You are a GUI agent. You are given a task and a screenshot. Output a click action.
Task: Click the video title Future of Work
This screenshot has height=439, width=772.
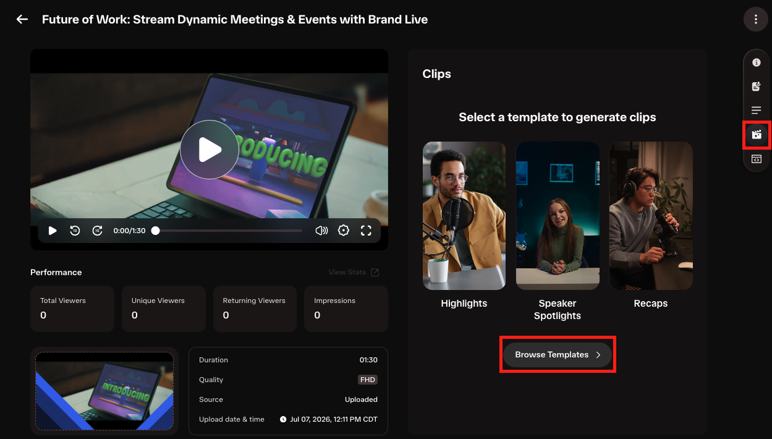(x=235, y=19)
